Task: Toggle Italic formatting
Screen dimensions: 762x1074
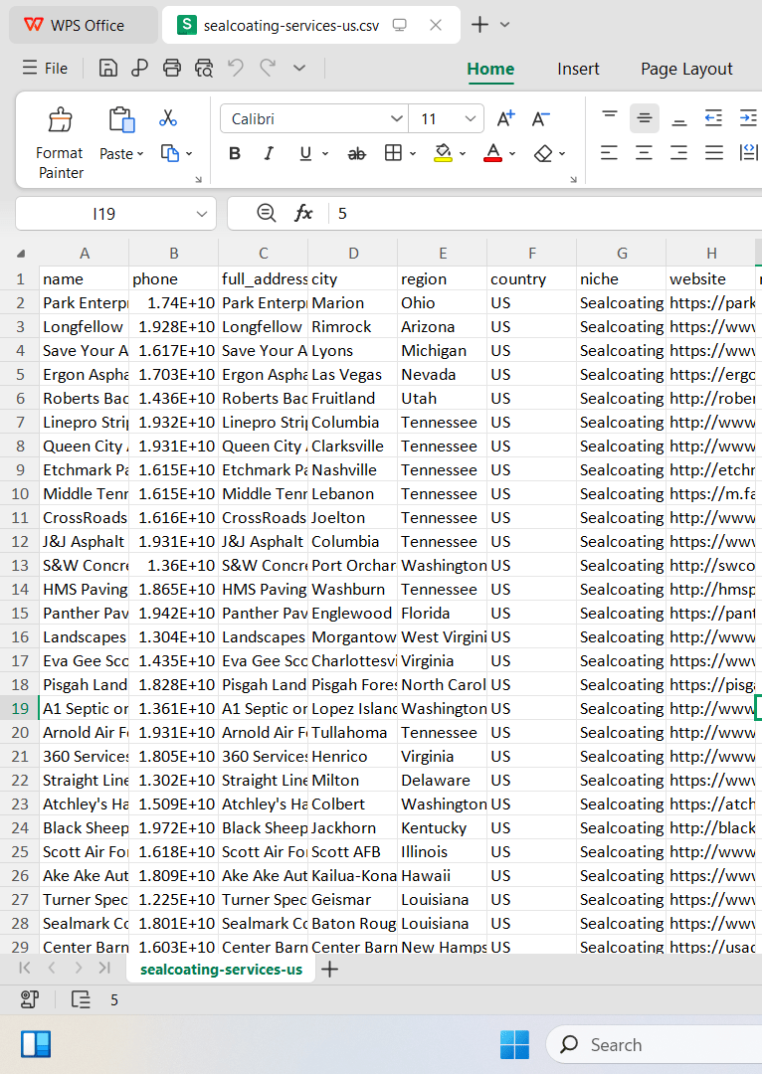Action: point(269,153)
